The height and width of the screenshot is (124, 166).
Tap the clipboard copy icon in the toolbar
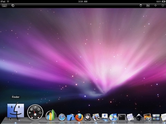pyautogui.click(x=13, y=6)
